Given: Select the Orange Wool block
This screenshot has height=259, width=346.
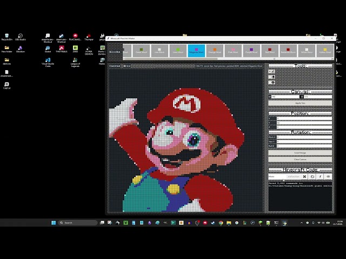Looking at the screenshot, I should pyautogui.click(x=215, y=51).
